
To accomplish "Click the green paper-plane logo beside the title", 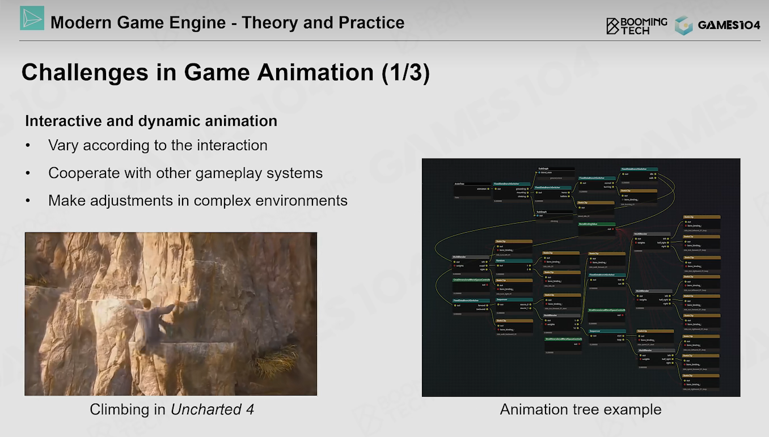I will (32, 18).
